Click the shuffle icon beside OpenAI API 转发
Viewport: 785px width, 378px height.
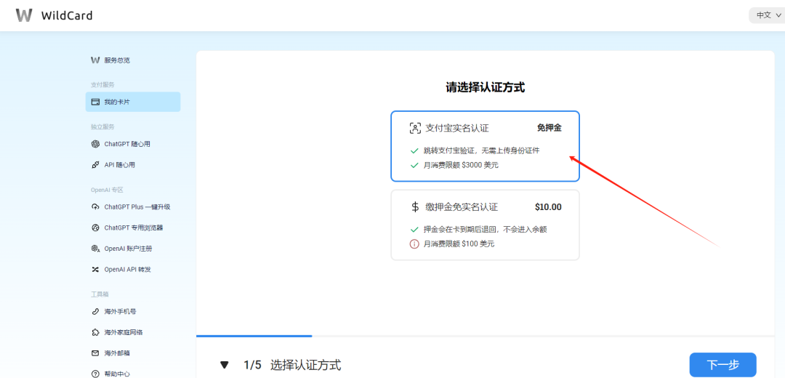(x=95, y=270)
